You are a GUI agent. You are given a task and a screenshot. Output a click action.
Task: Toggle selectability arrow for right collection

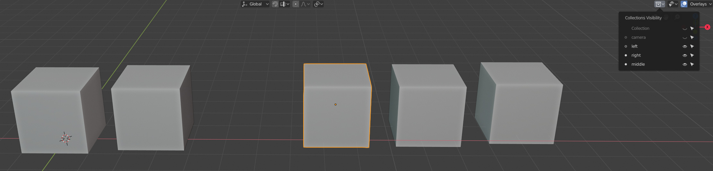click(692, 55)
